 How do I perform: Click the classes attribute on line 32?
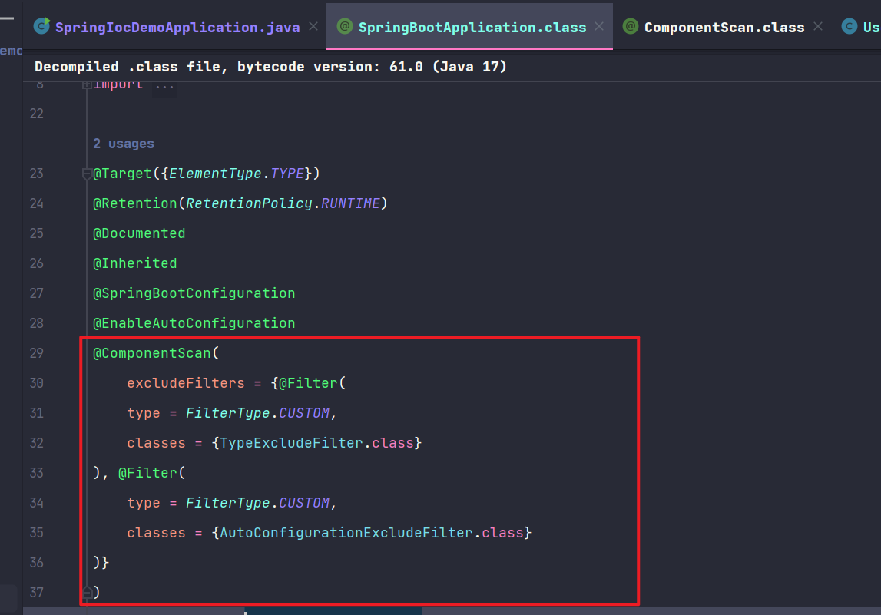[x=156, y=443]
